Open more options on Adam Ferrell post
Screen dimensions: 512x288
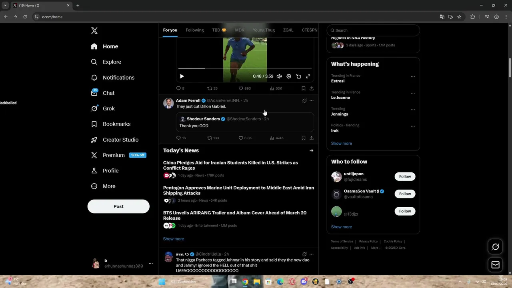click(x=312, y=101)
